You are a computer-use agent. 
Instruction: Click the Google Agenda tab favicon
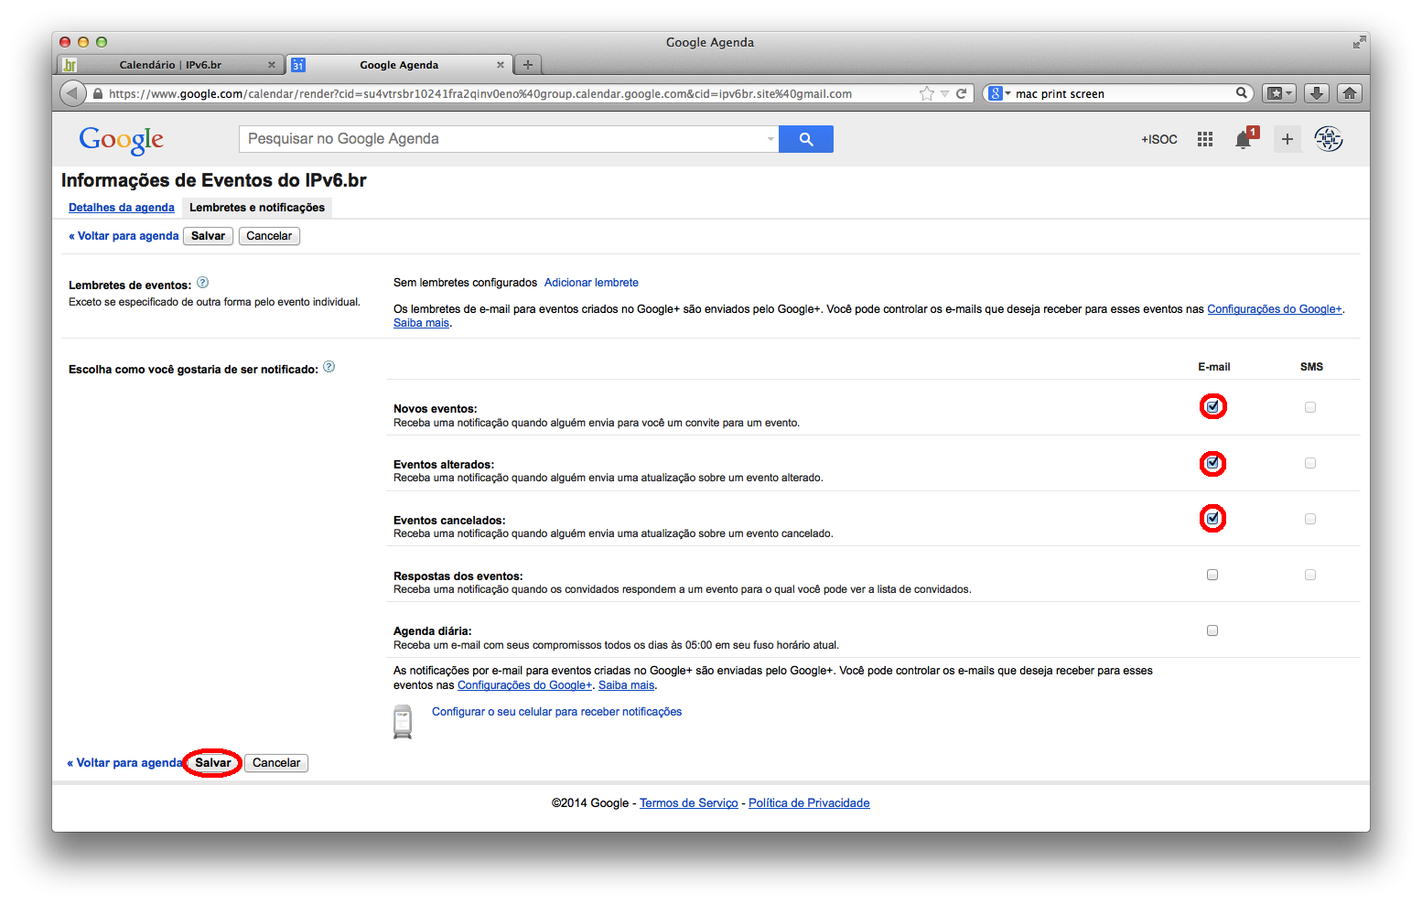point(298,65)
